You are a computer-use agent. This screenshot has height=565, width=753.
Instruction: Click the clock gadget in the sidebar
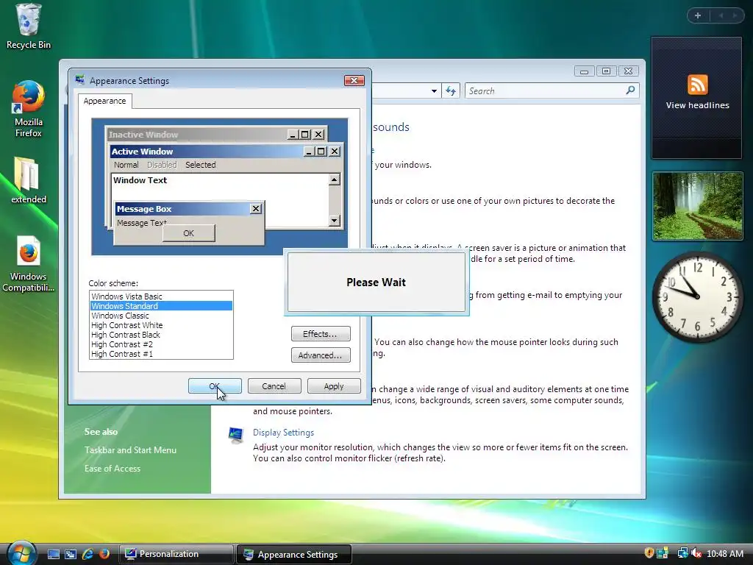tap(697, 296)
